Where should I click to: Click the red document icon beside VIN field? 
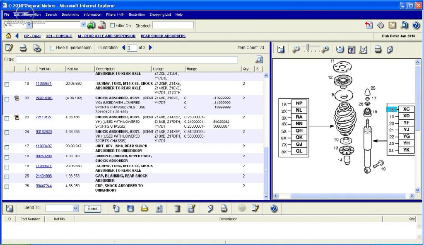point(102,25)
